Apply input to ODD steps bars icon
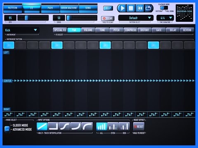This screenshot has width=198, height=148. point(124,126)
